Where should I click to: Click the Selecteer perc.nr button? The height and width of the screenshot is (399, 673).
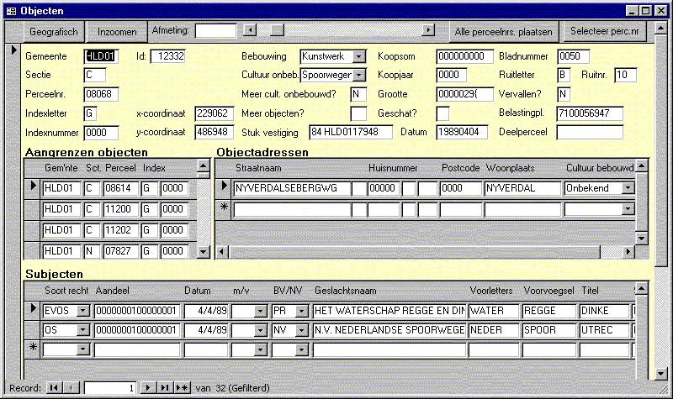pyautogui.click(x=604, y=31)
